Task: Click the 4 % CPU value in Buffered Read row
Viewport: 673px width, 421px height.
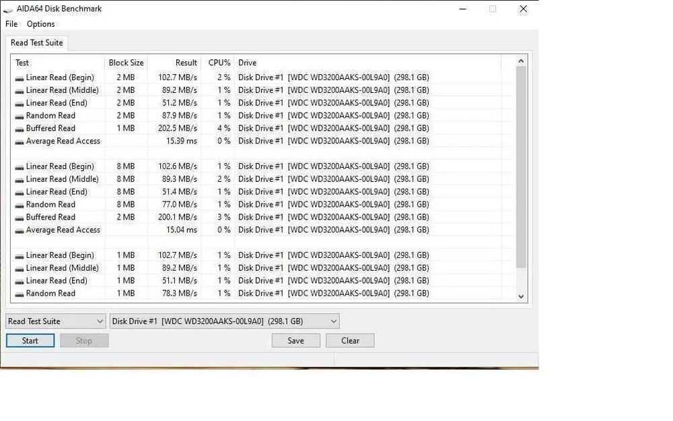Action: click(223, 128)
